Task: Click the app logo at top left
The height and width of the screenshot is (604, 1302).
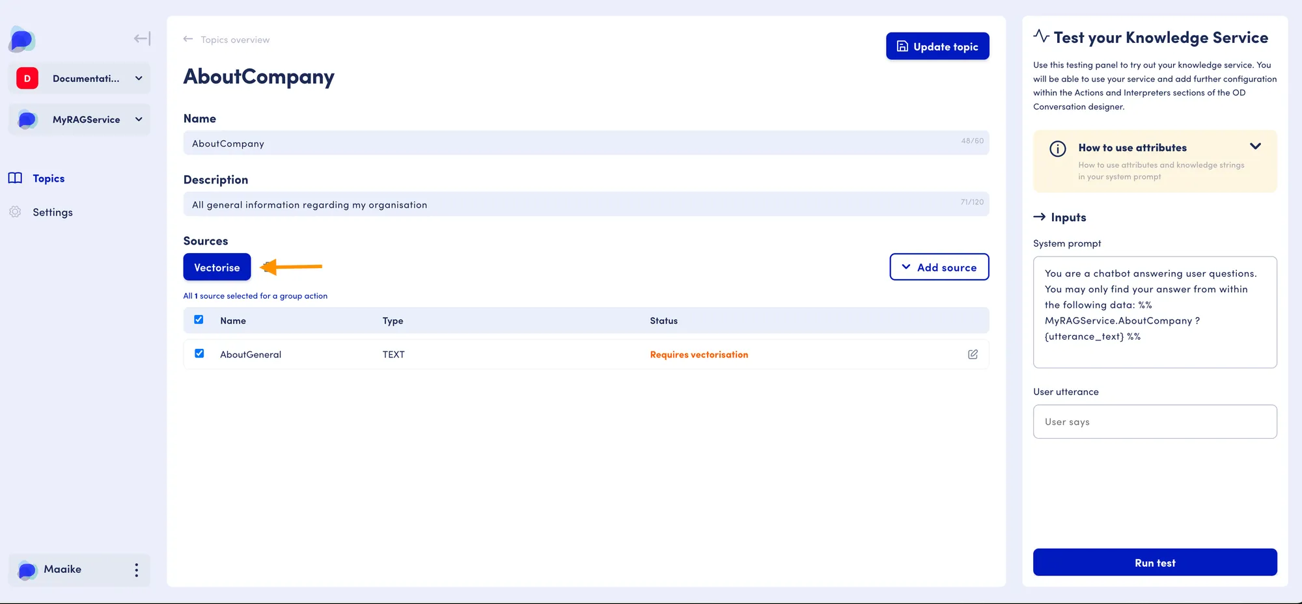Action: (22, 40)
